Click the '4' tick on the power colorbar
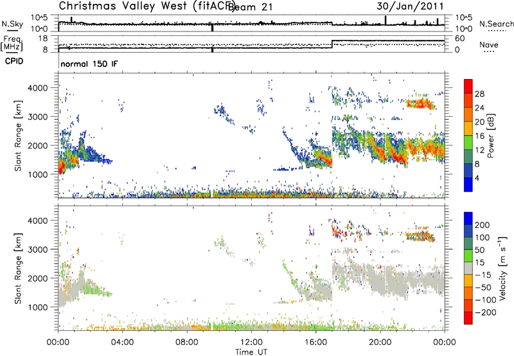This screenshot has height=356, width=514. [x=477, y=178]
